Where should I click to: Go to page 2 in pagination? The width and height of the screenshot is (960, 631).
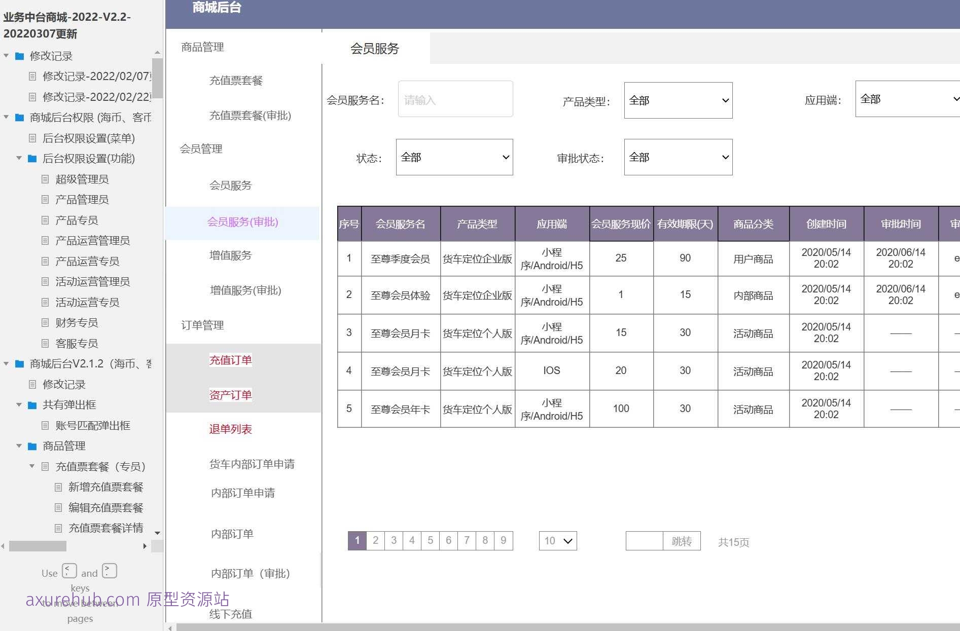point(375,540)
